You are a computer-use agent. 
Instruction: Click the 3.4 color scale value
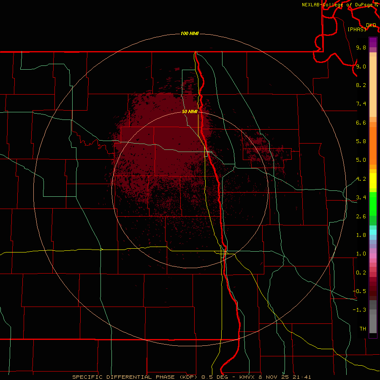tap(361, 198)
